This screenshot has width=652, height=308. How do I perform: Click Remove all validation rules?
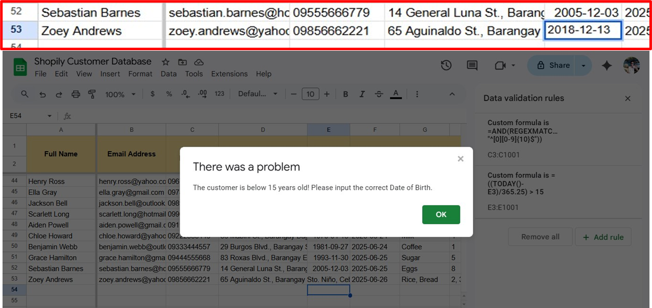tap(540, 237)
